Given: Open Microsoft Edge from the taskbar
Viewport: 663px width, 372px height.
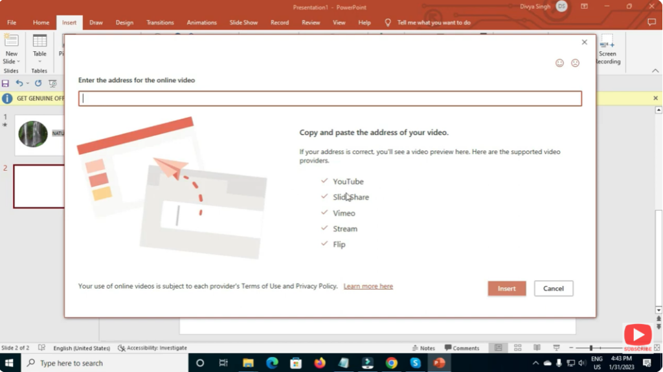Looking at the screenshot, I should [272, 363].
